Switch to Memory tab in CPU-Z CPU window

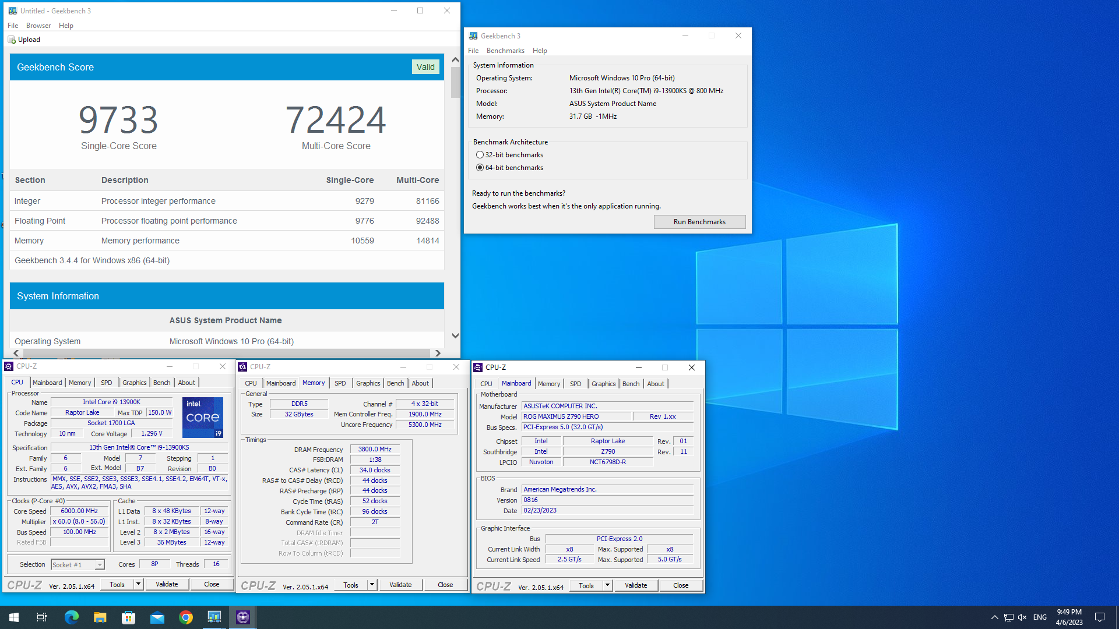click(80, 383)
